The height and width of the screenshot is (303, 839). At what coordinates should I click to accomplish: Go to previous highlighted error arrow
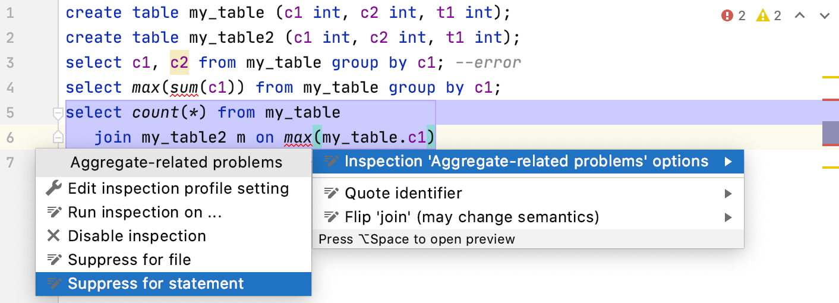pos(800,15)
